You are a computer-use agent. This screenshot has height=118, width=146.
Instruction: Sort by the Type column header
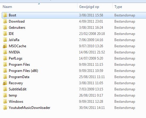(129, 7)
